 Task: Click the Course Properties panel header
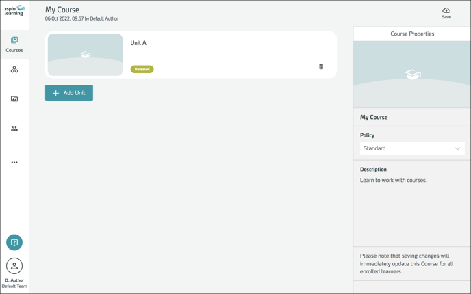pos(412,34)
